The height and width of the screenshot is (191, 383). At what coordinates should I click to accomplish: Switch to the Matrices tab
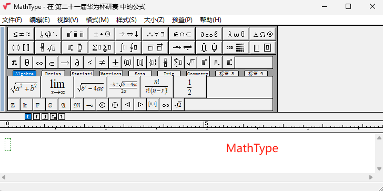(111, 73)
